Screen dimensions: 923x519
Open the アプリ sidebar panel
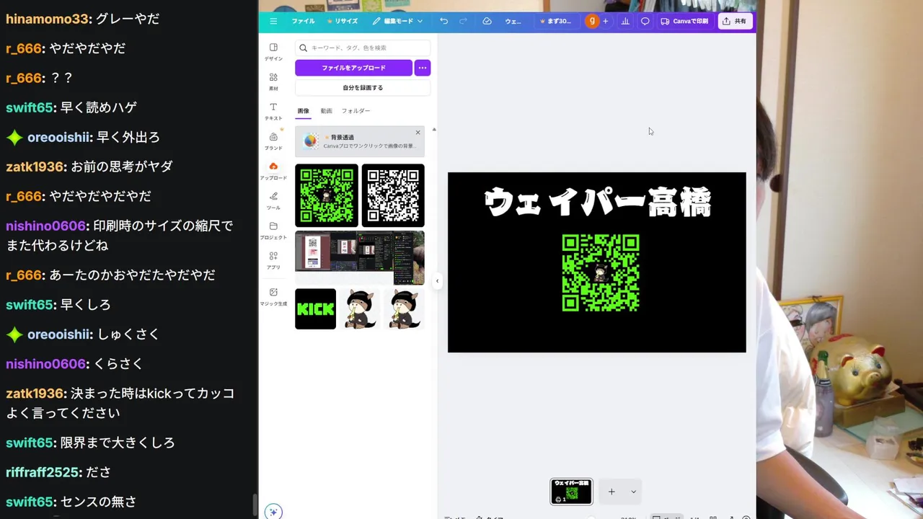273,260
